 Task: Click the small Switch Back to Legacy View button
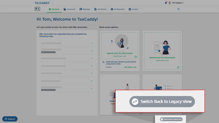click(x=171, y=119)
